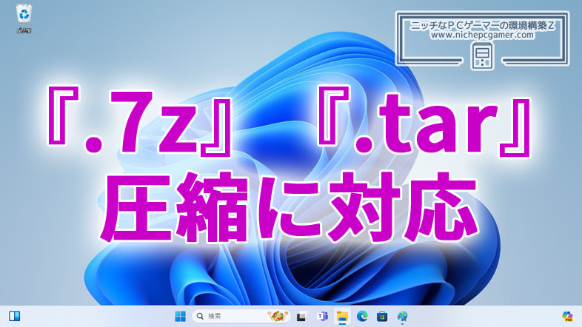The width and height of the screenshot is (582, 327).
Task: Open the Paint app icon on the taskbar
Action: pyautogui.click(x=402, y=316)
